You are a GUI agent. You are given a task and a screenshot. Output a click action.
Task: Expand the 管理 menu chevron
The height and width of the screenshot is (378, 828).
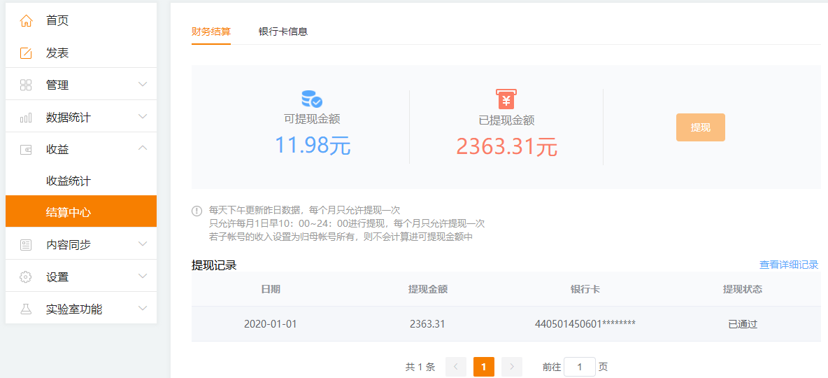pos(143,85)
